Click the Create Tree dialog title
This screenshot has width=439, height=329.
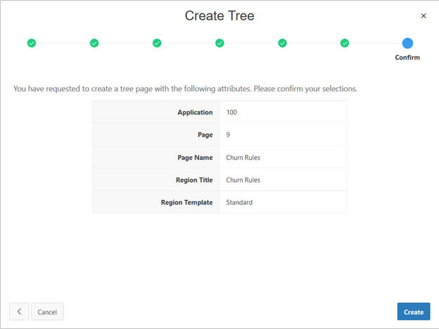tap(220, 15)
